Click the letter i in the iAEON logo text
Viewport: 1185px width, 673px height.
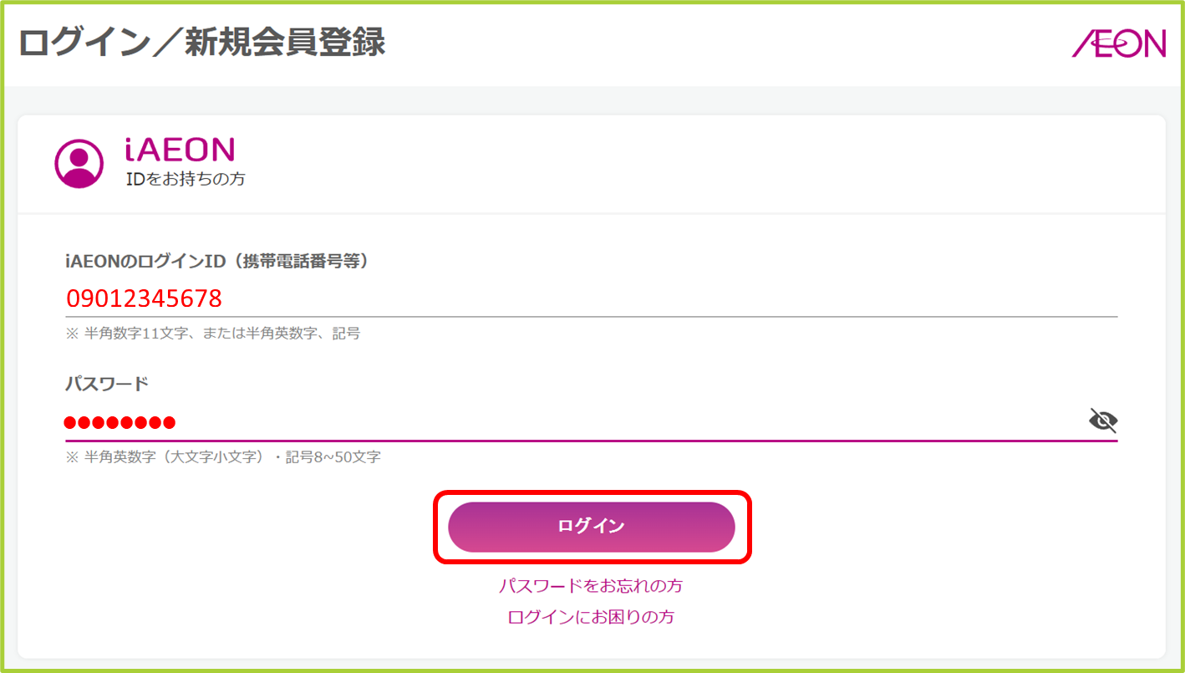(x=129, y=150)
